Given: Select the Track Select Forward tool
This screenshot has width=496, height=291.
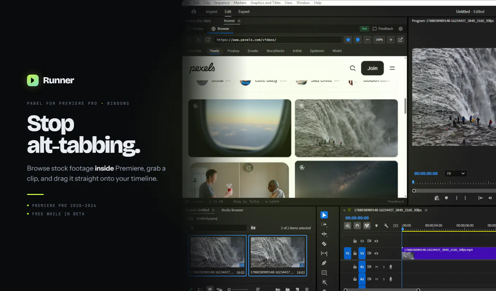Looking at the screenshot, I should (x=324, y=225).
